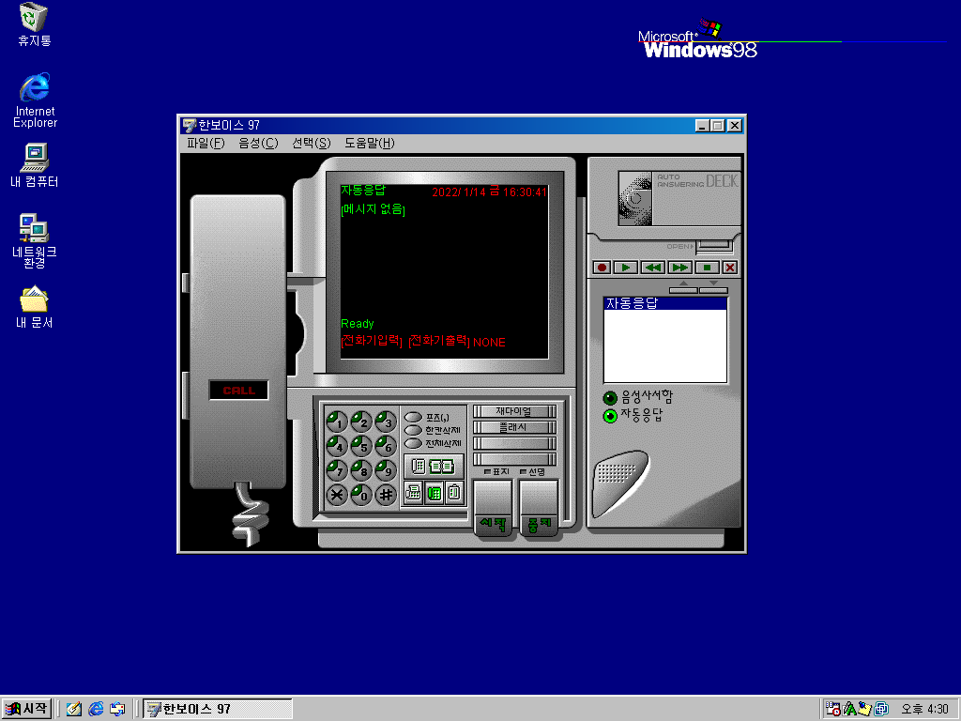Dial digit 5 on the keypad

click(x=361, y=446)
